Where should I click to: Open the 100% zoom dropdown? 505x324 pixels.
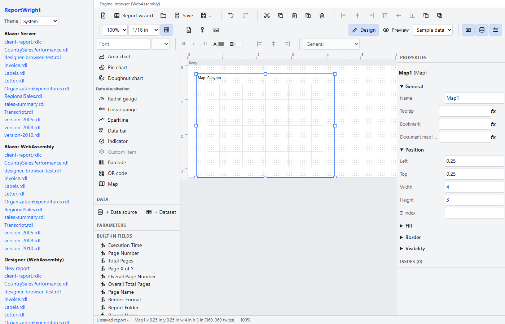pos(115,30)
